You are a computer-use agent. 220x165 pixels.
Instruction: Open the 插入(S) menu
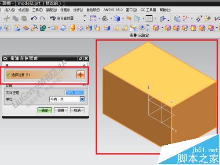point(10,10)
